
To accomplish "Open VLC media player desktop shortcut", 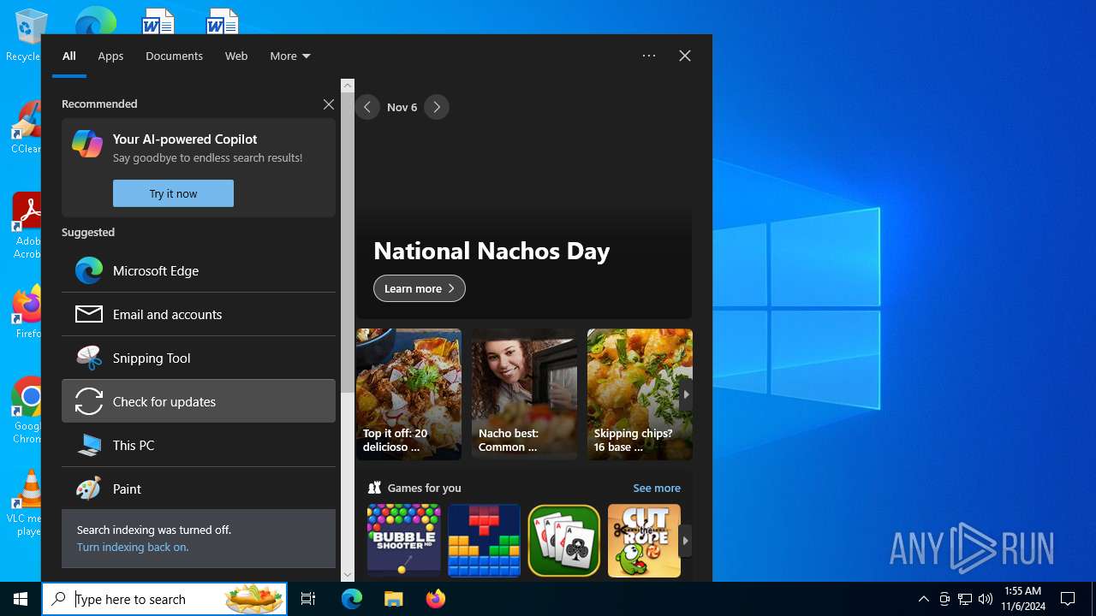I will [x=26, y=503].
